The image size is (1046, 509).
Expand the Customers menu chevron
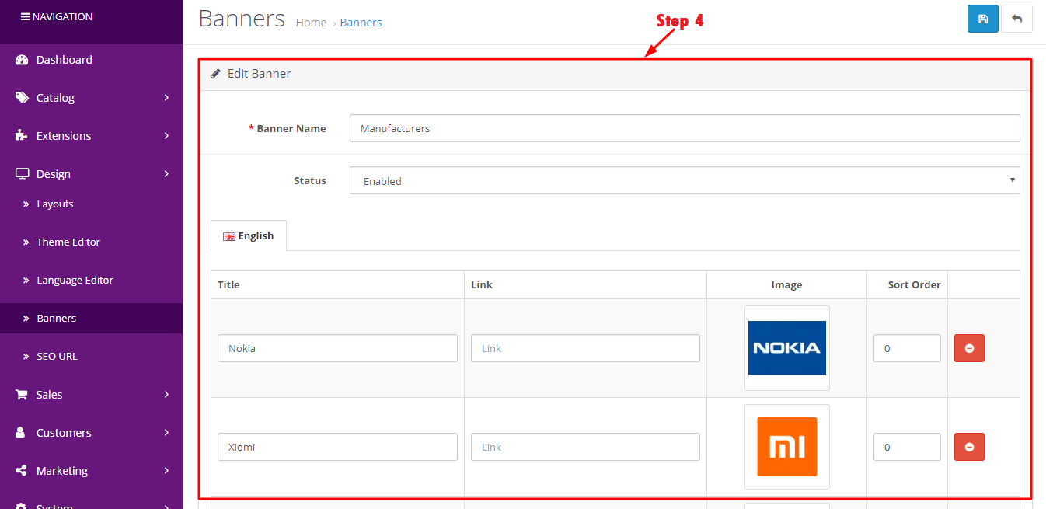tap(166, 433)
